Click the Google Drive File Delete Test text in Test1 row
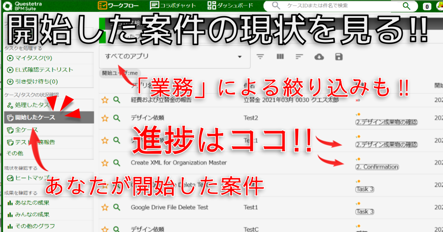The image size is (443, 232). pos(169,207)
